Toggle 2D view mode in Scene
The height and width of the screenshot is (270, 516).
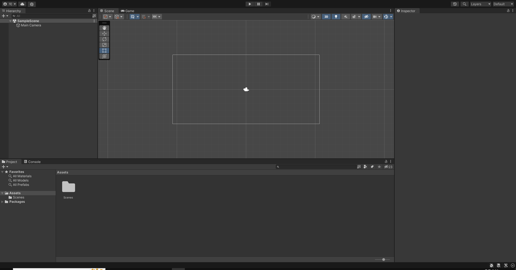[326, 17]
